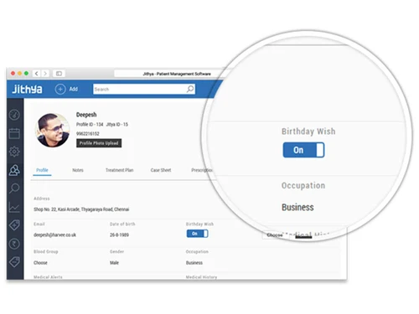Click the browser address bar title
Screen dimensions: 419x314
click(x=177, y=74)
